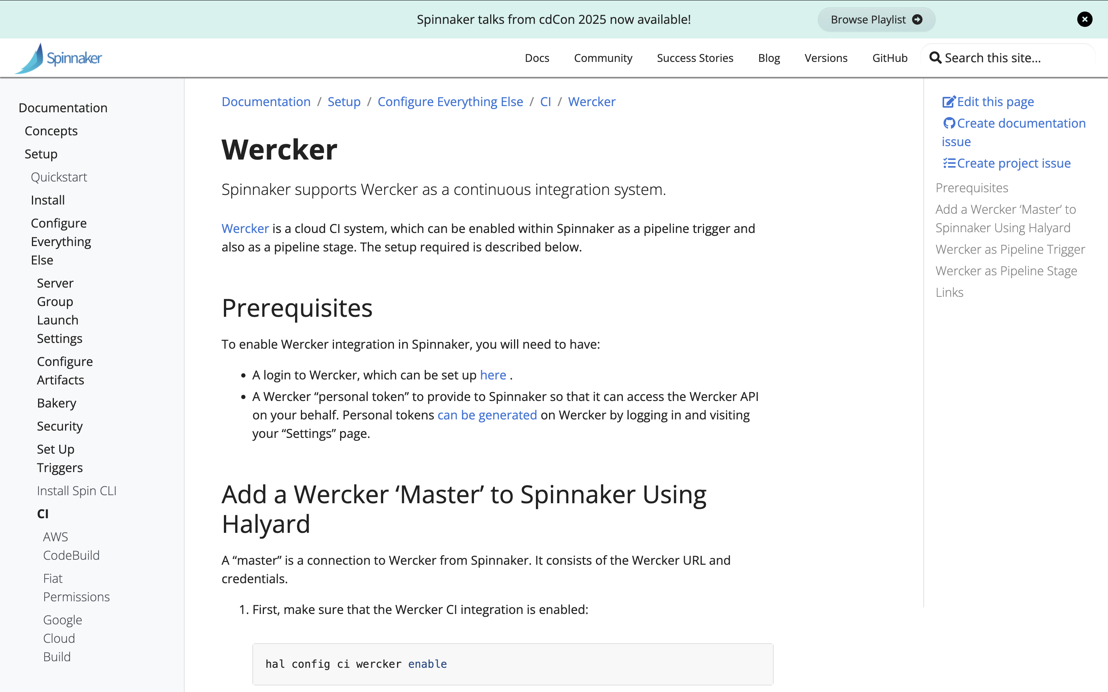Jump to Wercker as Pipeline Trigger section
The image size is (1108, 692).
coord(1010,249)
